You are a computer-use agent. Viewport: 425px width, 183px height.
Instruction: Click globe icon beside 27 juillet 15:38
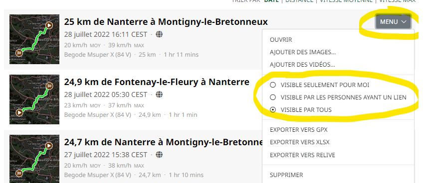click(x=160, y=155)
